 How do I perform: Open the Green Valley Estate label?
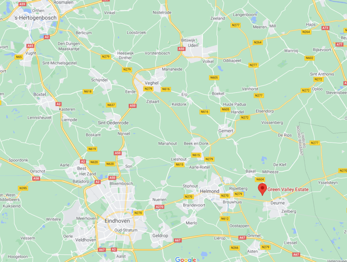pos(288,190)
